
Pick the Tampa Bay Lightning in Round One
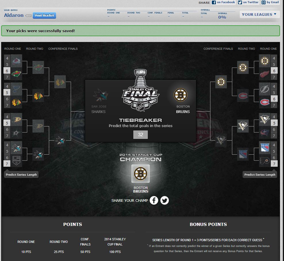pyautogui.click(x=265, y=89)
